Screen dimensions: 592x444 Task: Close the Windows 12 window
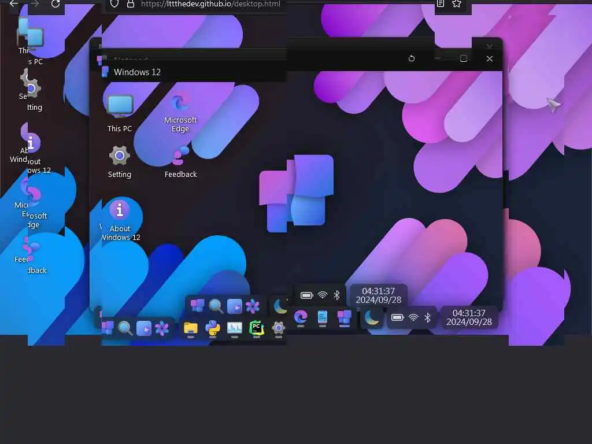point(490,58)
